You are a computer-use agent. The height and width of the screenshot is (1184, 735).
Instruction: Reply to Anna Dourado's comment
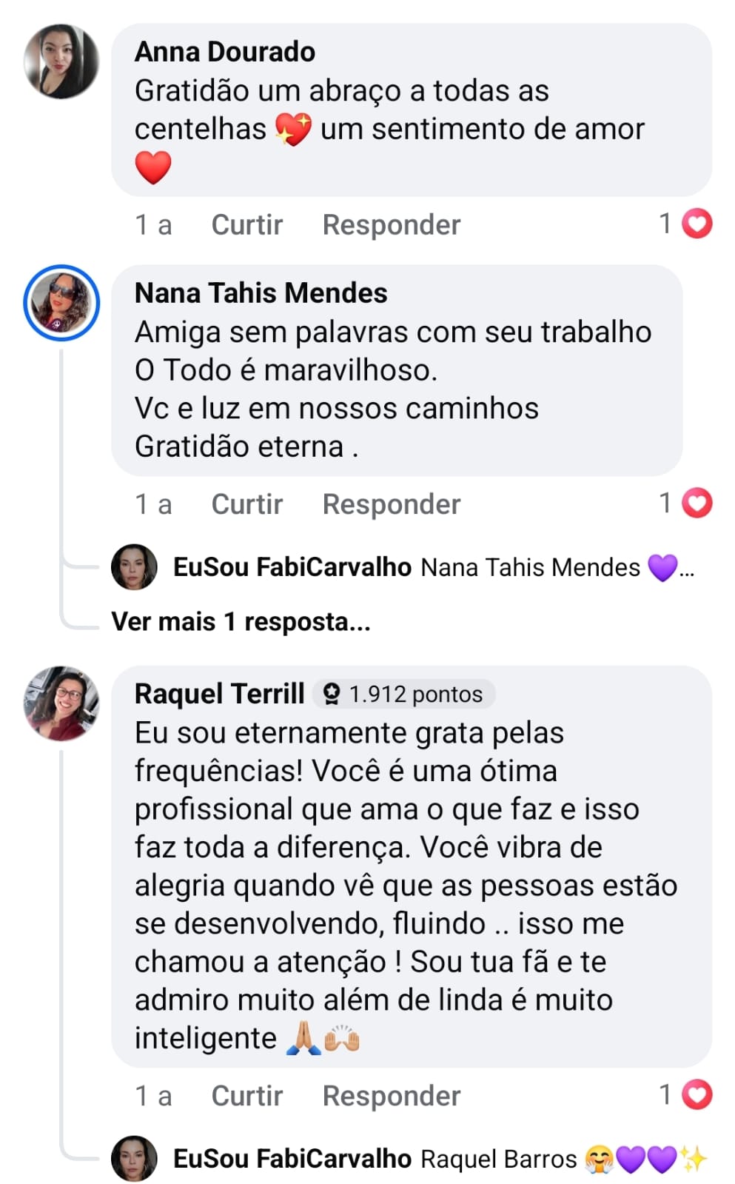click(391, 224)
